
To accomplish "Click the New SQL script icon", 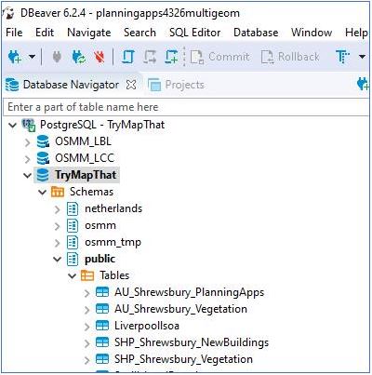I will (x=171, y=57).
